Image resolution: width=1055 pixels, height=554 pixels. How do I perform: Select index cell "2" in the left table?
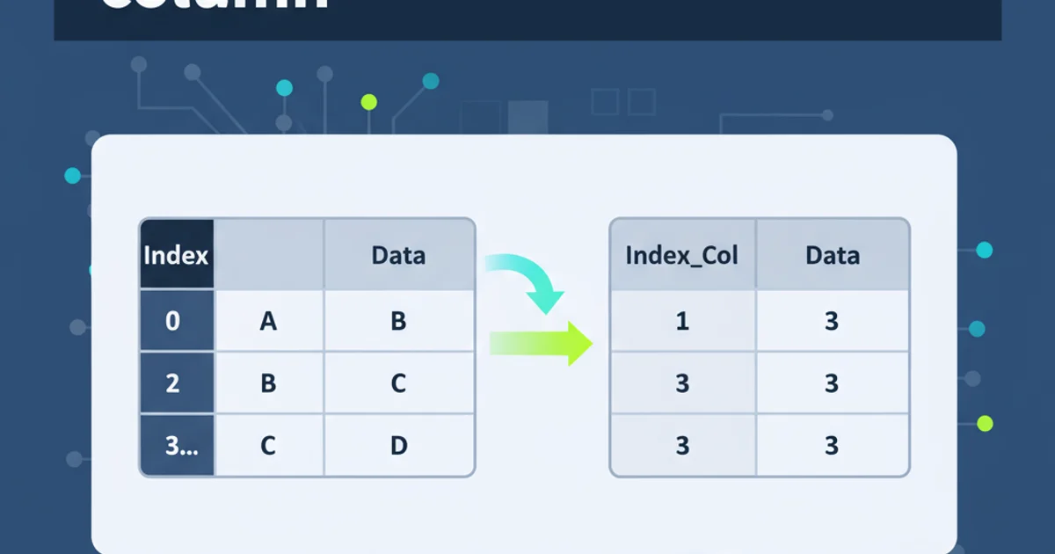tap(176, 383)
